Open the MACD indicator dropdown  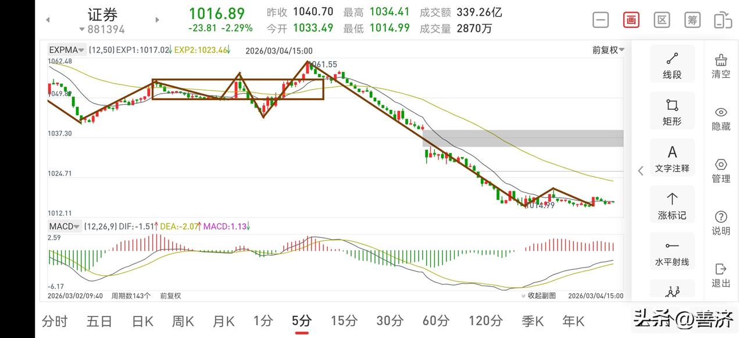click(x=64, y=226)
